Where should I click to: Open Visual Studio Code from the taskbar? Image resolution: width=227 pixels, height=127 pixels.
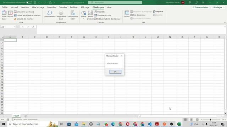click(150, 124)
